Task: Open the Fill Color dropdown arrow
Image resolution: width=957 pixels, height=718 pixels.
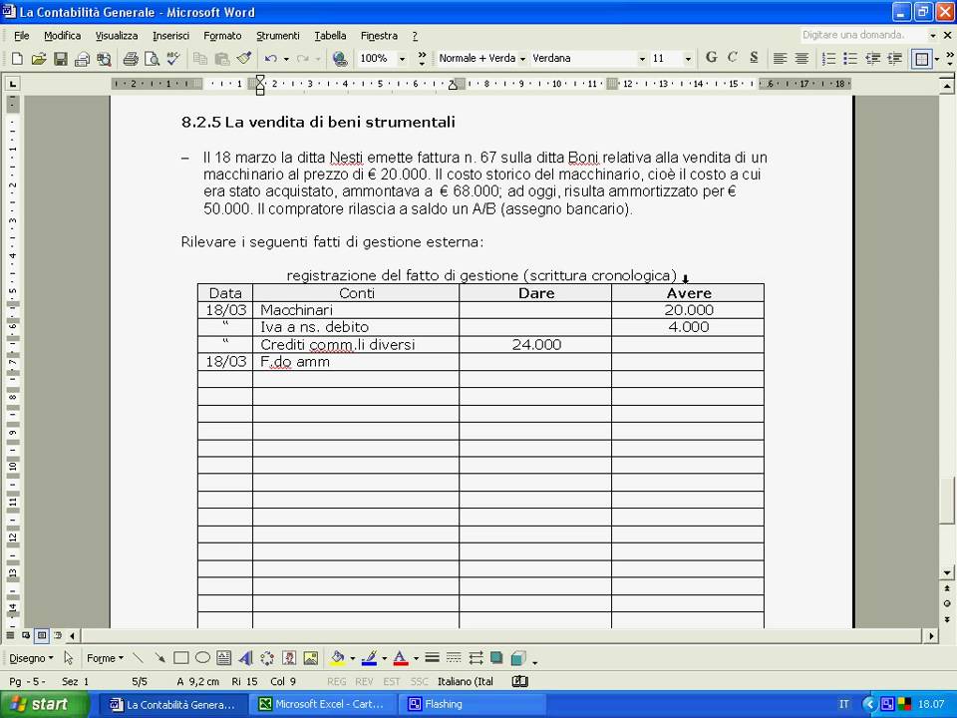Action: click(x=352, y=659)
